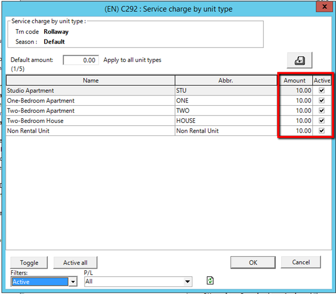Cancel the service charge dialog
The width and height of the screenshot is (336, 294).
pos(300,262)
